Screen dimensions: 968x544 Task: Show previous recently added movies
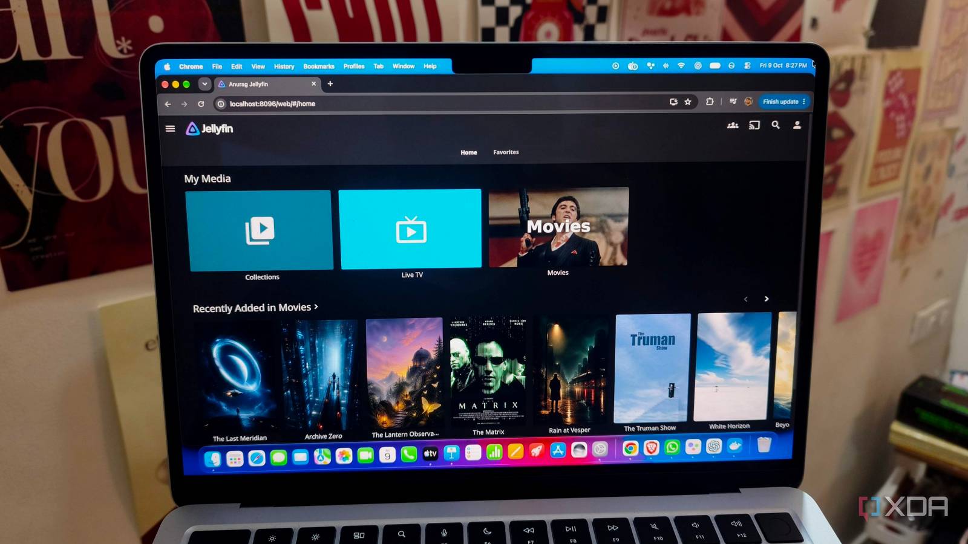[x=746, y=299]
